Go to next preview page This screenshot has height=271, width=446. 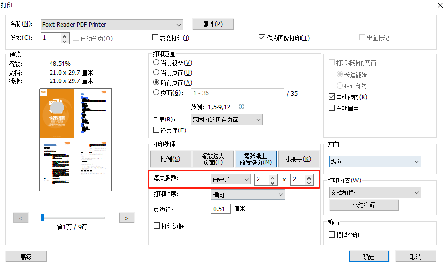(x=126, y=218)
